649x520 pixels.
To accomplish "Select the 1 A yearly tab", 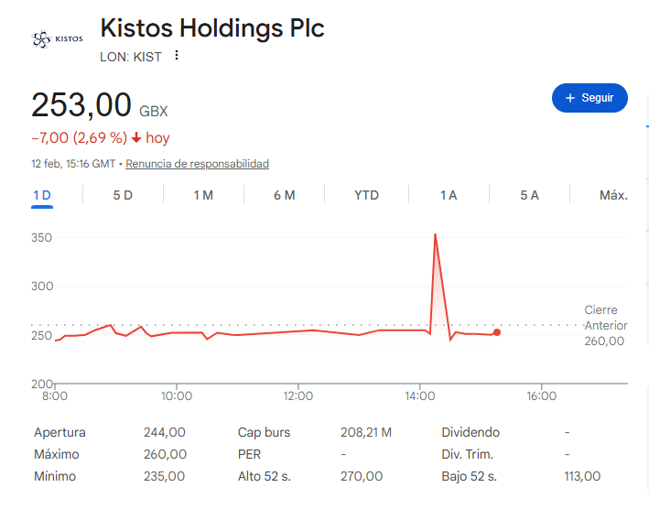I will tap(449, 195).
